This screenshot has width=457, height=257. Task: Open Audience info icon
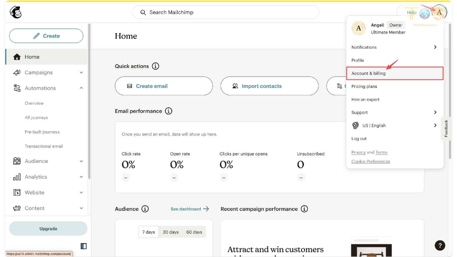click(145, 209)
